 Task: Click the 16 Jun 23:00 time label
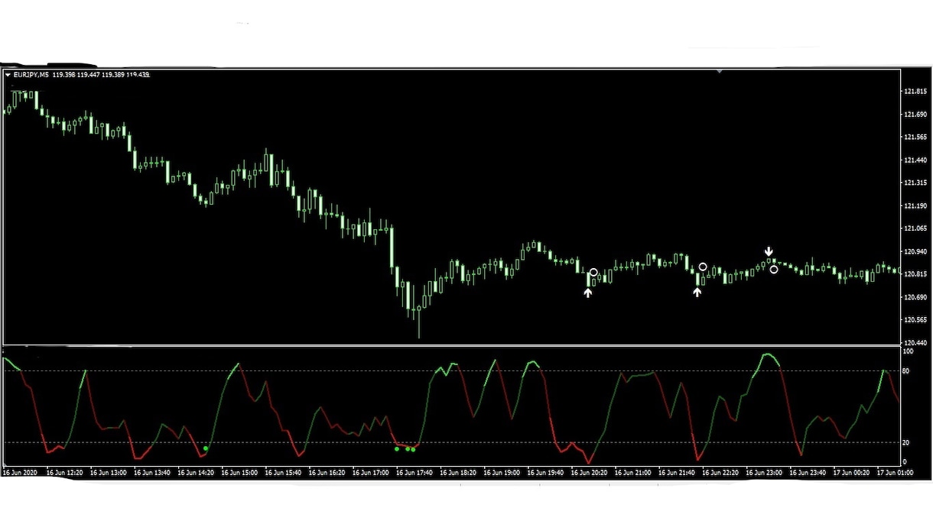pyautogui.click(x=766, y=473)
